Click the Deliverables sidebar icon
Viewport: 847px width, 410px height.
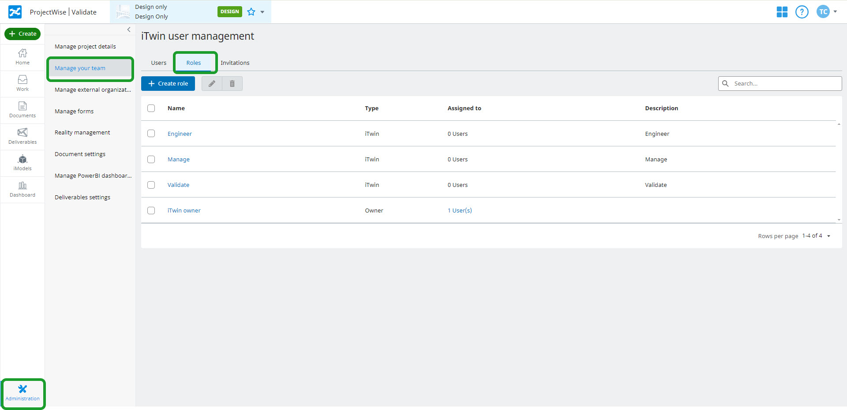22,135
